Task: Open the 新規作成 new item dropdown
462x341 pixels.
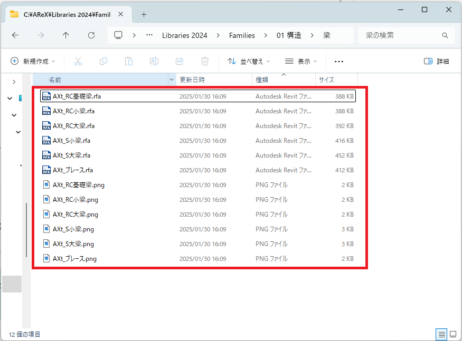Action: coord(33,61)
